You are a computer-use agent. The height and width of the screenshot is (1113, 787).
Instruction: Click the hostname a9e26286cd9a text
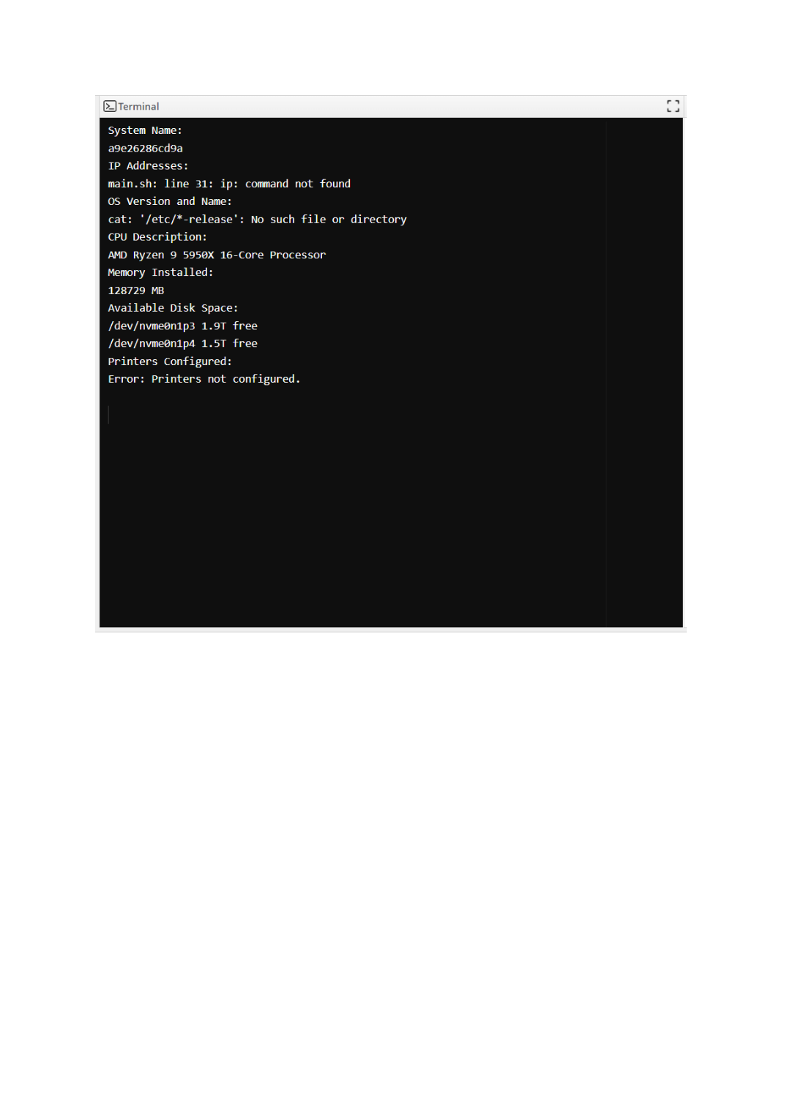tap(145, 148)
